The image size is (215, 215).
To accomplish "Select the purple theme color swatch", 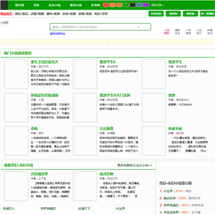I will (146, 5).
